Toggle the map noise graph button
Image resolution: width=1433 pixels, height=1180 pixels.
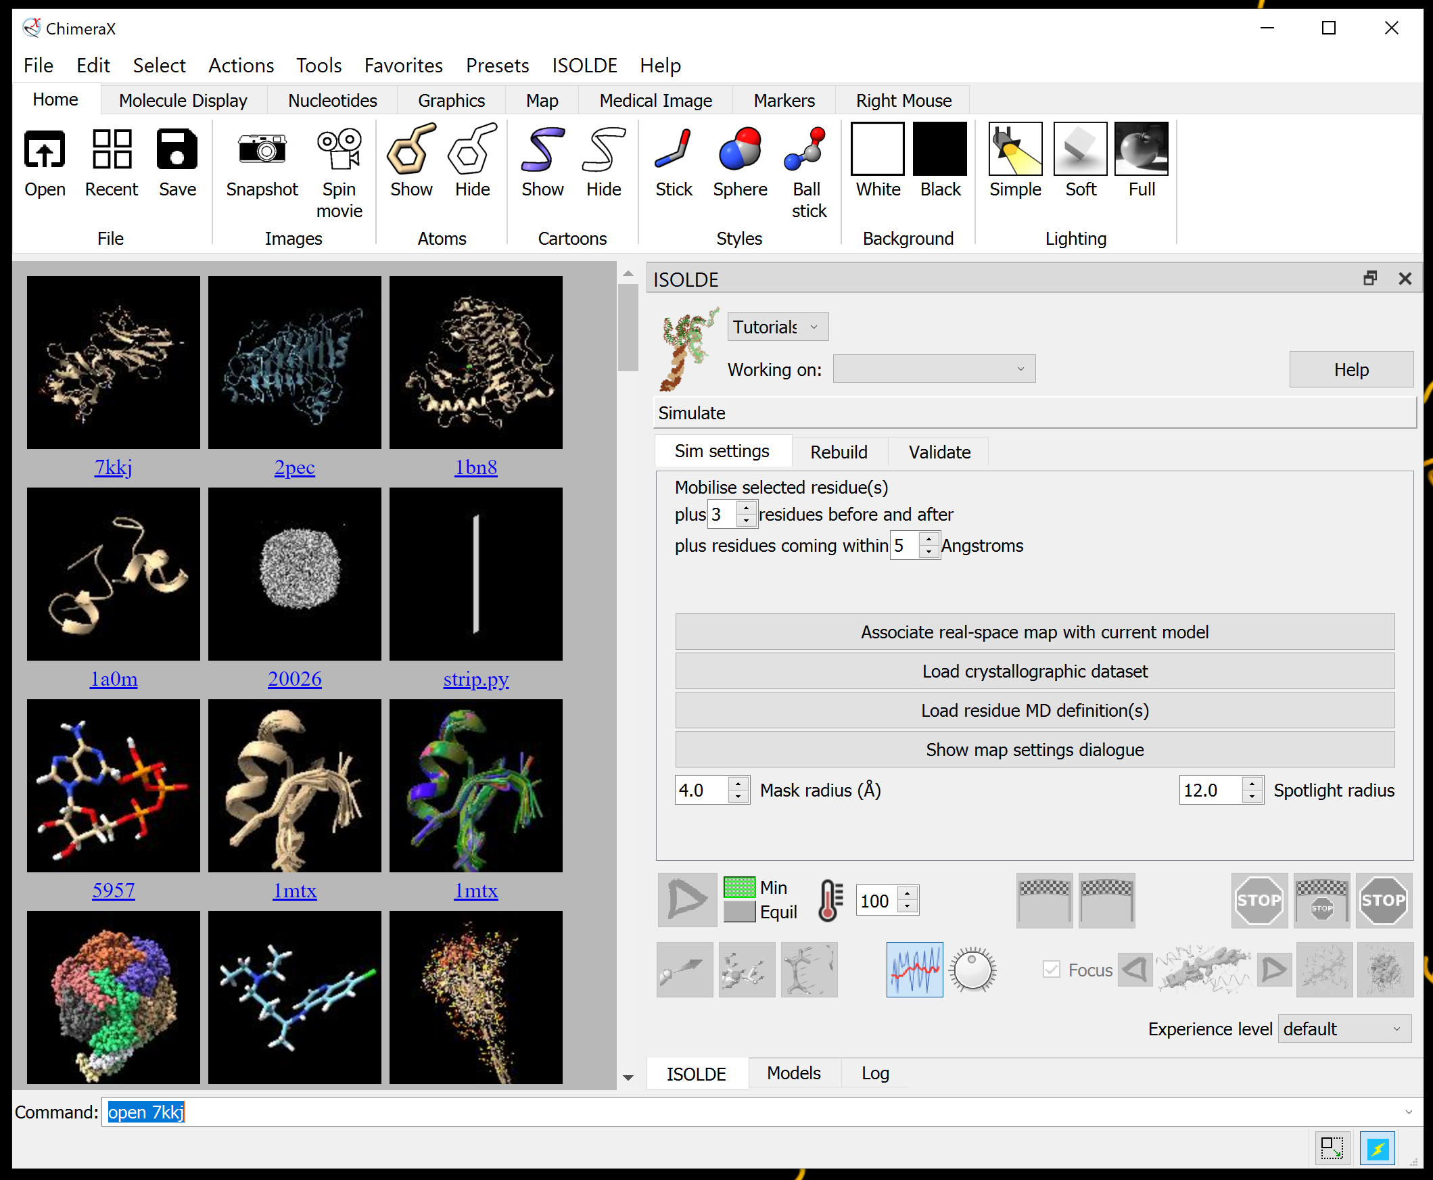(914, 969)
